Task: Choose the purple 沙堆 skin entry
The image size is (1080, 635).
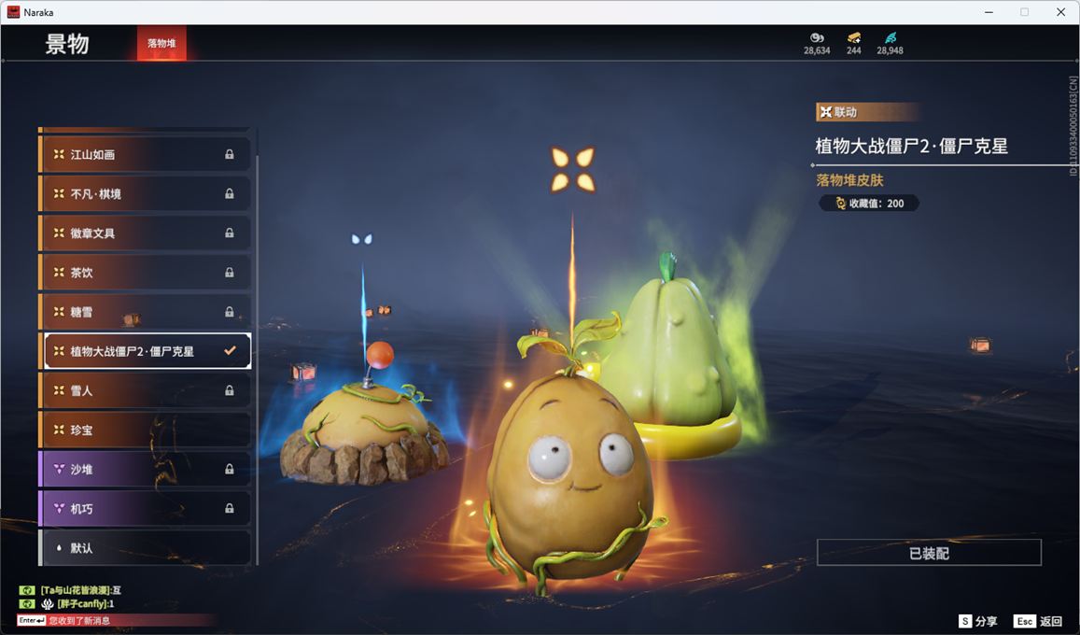Action: point(145,470)
